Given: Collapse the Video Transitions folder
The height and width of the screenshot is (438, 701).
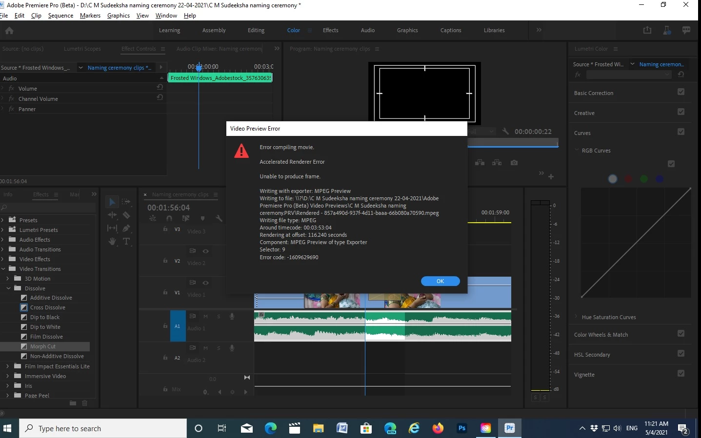Looking at the screenshot, I should pos(2,269).
